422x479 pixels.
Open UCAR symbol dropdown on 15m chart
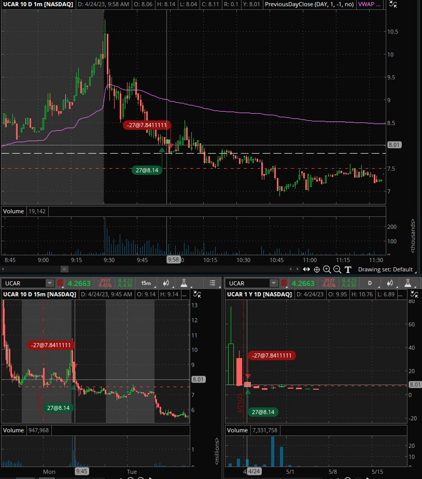pos(50,283)
